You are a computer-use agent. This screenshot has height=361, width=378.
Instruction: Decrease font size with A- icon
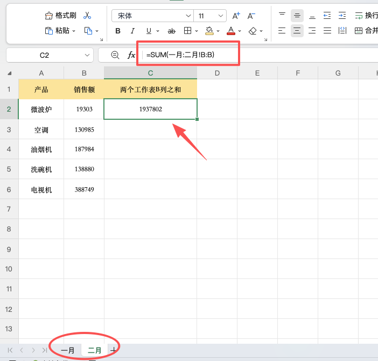point(251,16)
